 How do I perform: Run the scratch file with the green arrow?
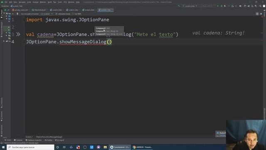click(13, 14)
